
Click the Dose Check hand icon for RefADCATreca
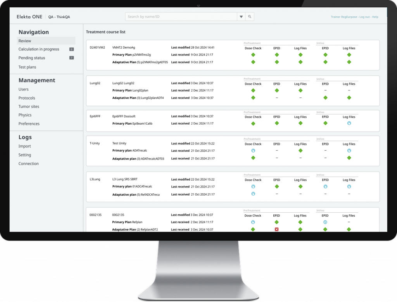pos(253,194)
